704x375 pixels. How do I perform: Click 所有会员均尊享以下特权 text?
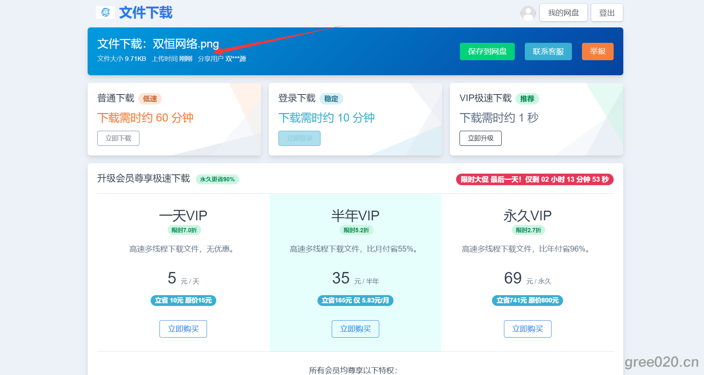click(x=353, y=370)
